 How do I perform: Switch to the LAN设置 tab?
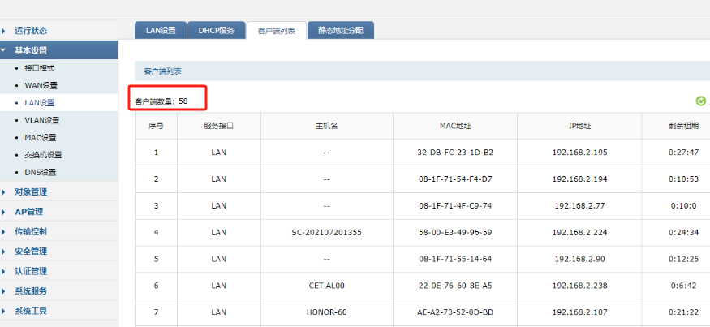[x=161, y=31]
